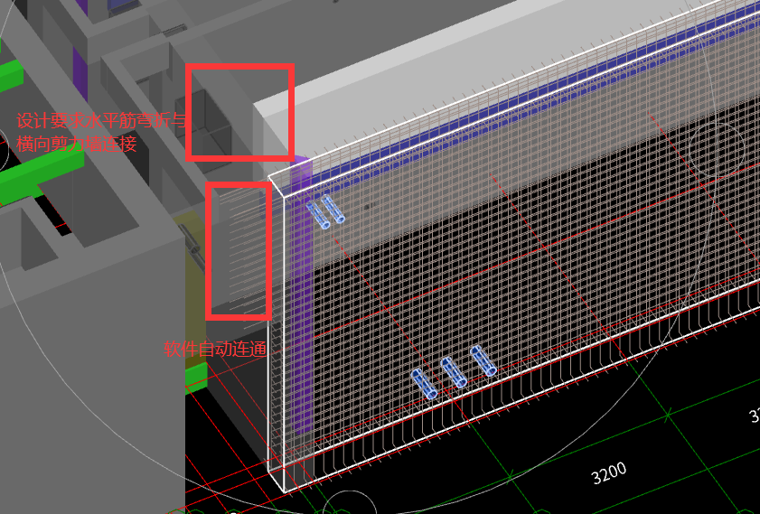Viewport: 760px width, 514px height.
Task: Select the leftmost of three lower blue sleeves
Action: click(424, 384)
